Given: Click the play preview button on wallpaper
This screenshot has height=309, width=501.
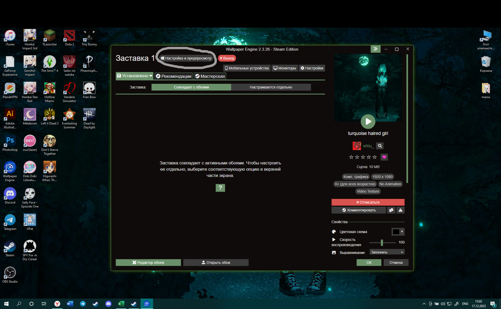Looking at the screenshot, I should point(368,122).
